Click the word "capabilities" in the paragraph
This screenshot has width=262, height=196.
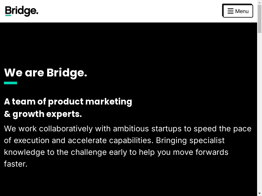pyautogui.click(x=131, y=140)
